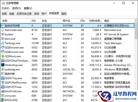The width and height of the screenshot is (138, 102).
Task: Switch to the 服务 tab
Action: [x=64, y=14]
